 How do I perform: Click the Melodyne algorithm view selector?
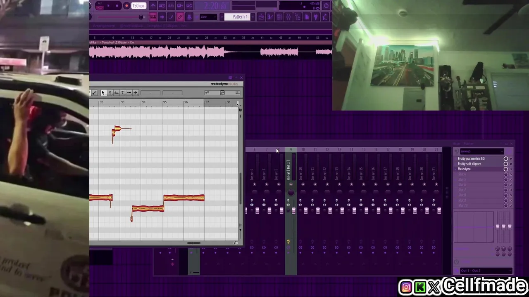click(x=222, y=93)
